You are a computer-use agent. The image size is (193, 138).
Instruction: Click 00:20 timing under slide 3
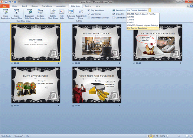138,63
